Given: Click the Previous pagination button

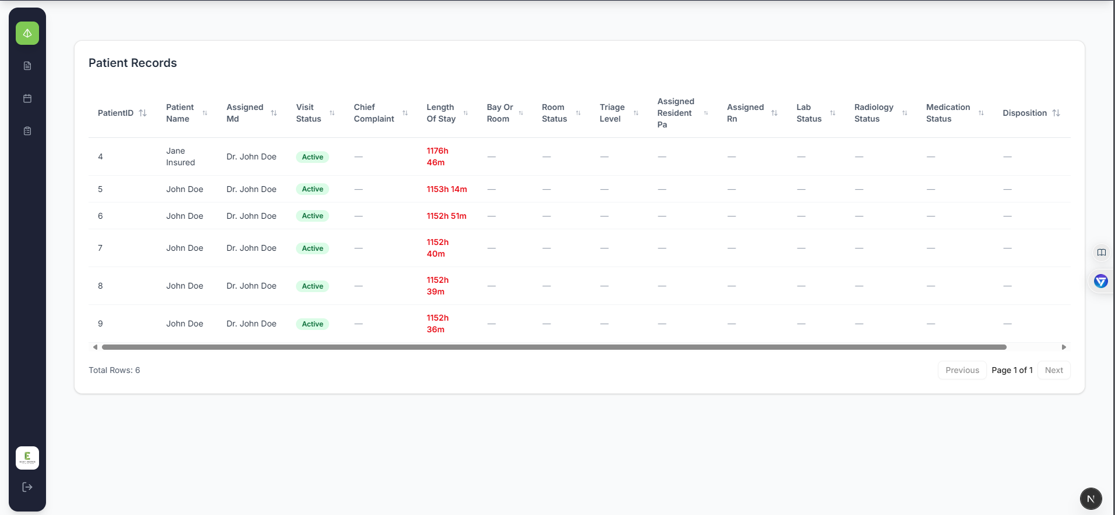Looking at the screenshot, I should click(962, 370).
